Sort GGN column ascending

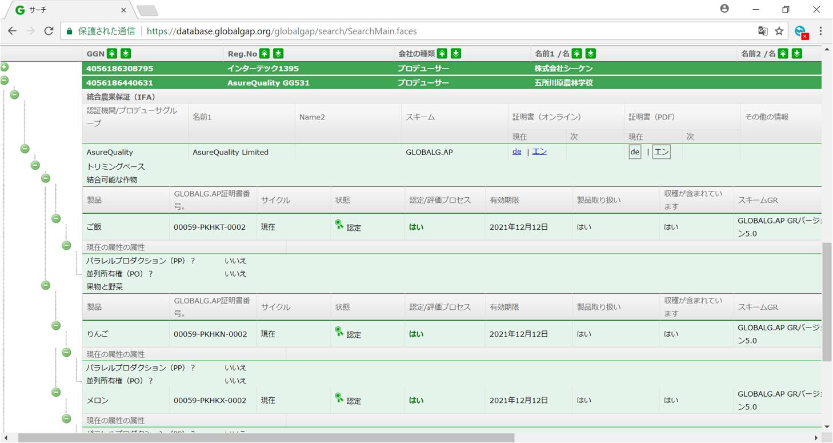113,54
